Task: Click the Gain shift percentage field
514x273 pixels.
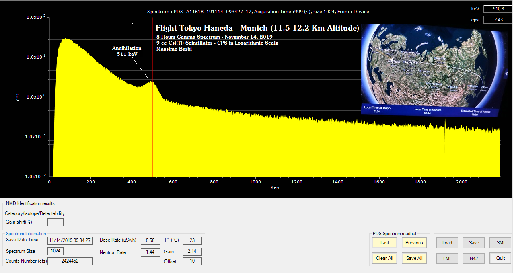Action: (56, 222)
